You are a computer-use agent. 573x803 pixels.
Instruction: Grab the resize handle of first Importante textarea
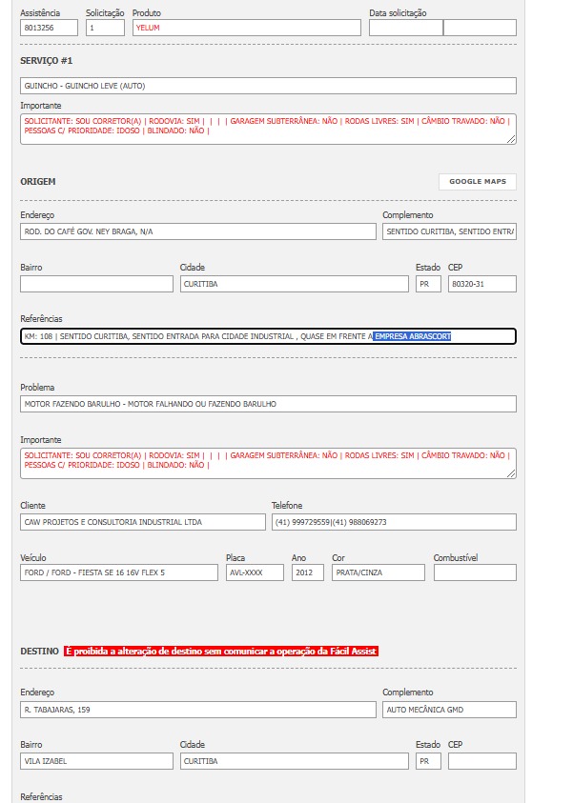(x=511, y=139)
